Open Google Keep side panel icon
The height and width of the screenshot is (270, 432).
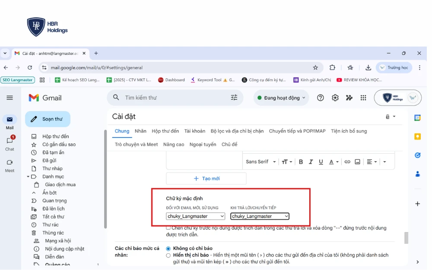click(417, 137)
